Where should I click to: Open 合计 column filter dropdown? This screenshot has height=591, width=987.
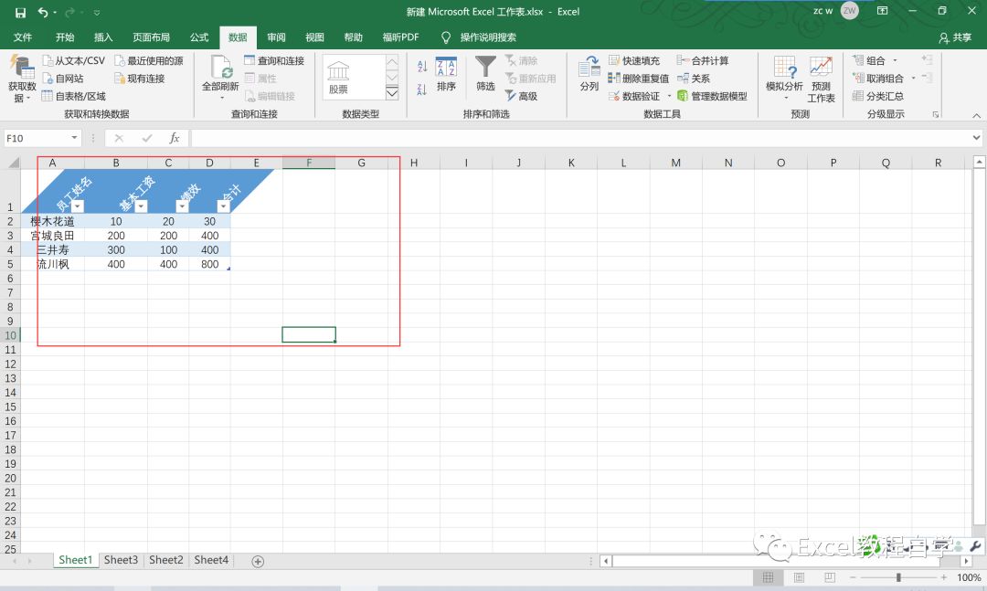point(224,206)
